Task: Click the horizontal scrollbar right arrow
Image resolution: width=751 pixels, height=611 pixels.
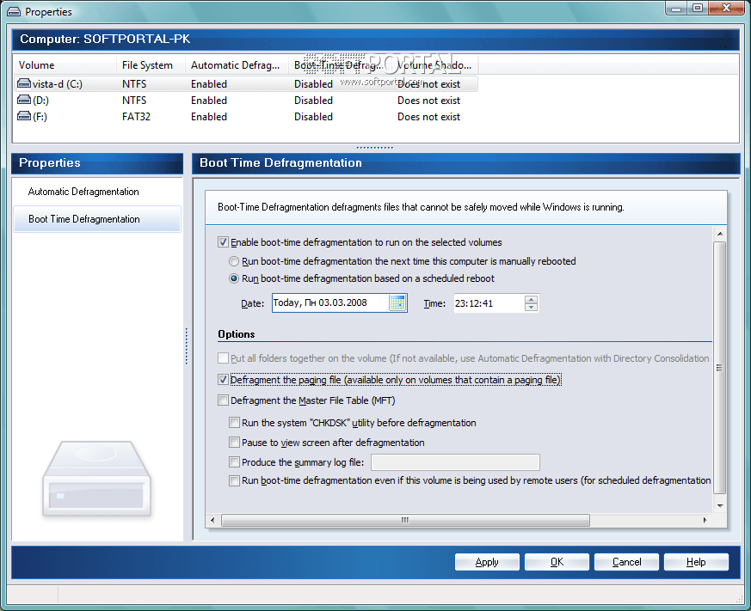Action: click(x=705, y=520)
